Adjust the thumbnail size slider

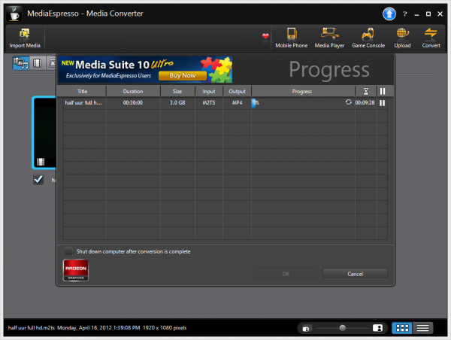tap(343, 328)
